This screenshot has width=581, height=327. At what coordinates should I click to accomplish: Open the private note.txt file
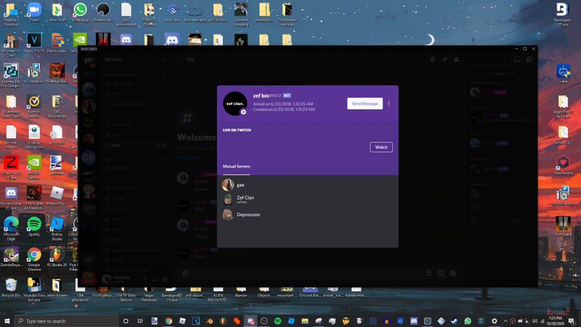point(11,137)
